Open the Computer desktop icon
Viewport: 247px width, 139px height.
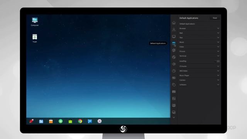pos(35,22)
